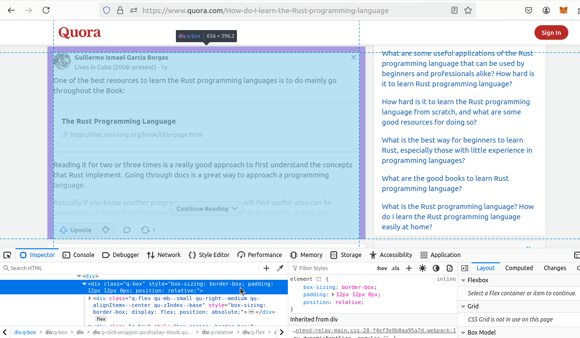Click the Sign In button
The width and height of the screenshot is (580, 338).
pyautogui.click(x=551, y=32)
